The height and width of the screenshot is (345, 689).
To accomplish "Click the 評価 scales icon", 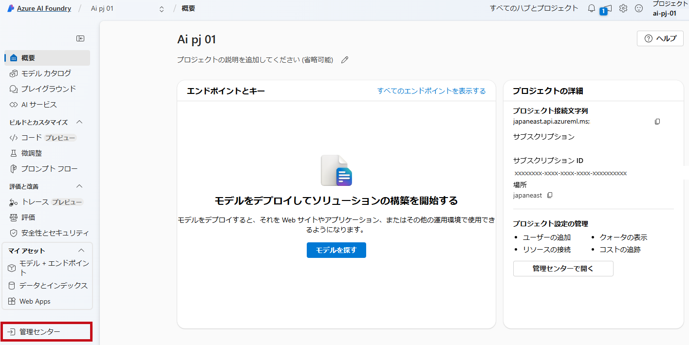I will point(14,218).
